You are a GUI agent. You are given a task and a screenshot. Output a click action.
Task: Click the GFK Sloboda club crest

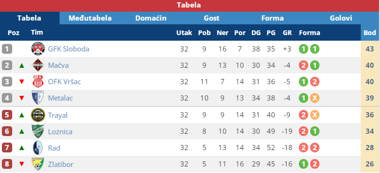[38, 49]
